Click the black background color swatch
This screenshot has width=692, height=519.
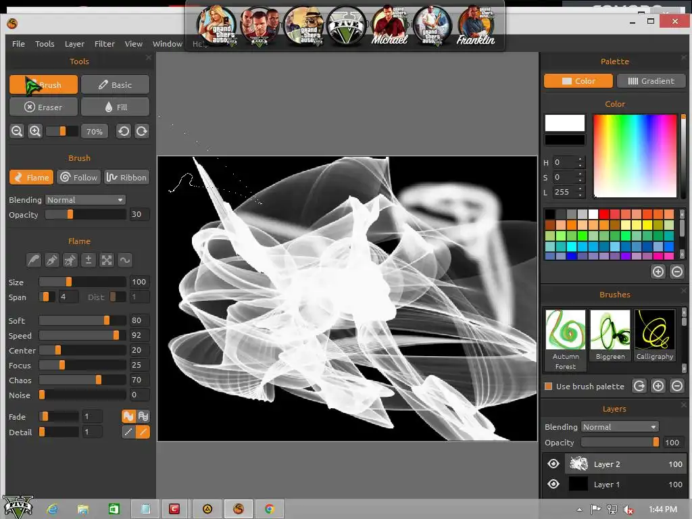[x=565, y=141]
